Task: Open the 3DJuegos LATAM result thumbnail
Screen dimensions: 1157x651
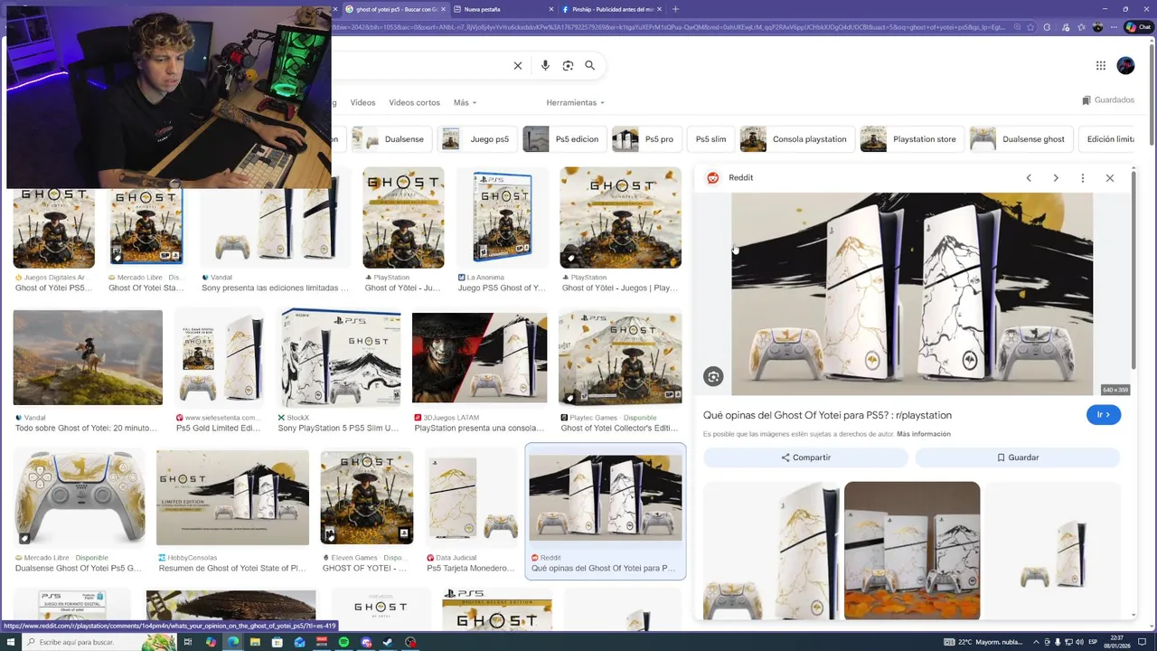Action: point(479,357)
